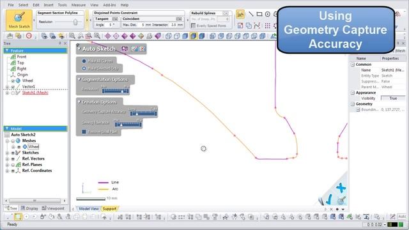
Task: Click the crosshair rotation-center icon
Action: (x=108, y=36)
